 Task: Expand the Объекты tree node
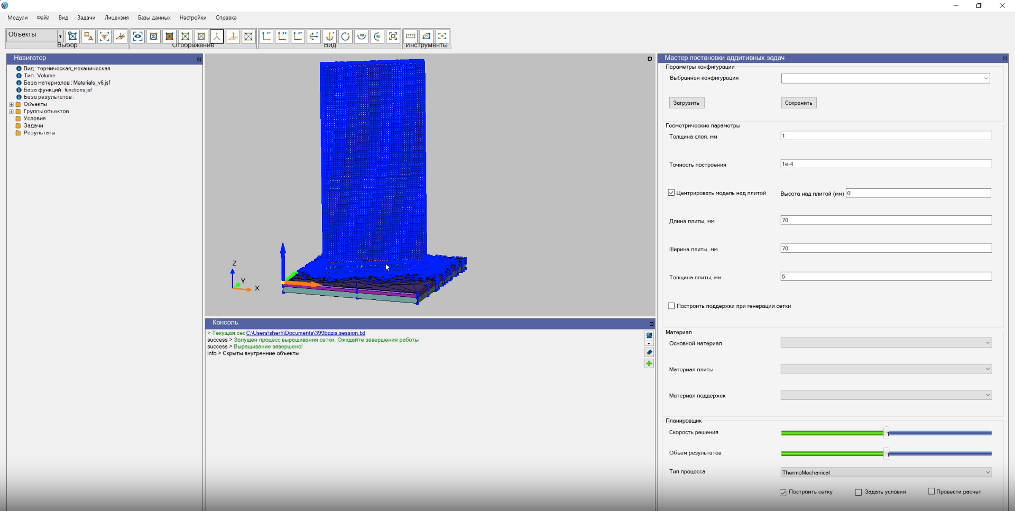(12, 104)
